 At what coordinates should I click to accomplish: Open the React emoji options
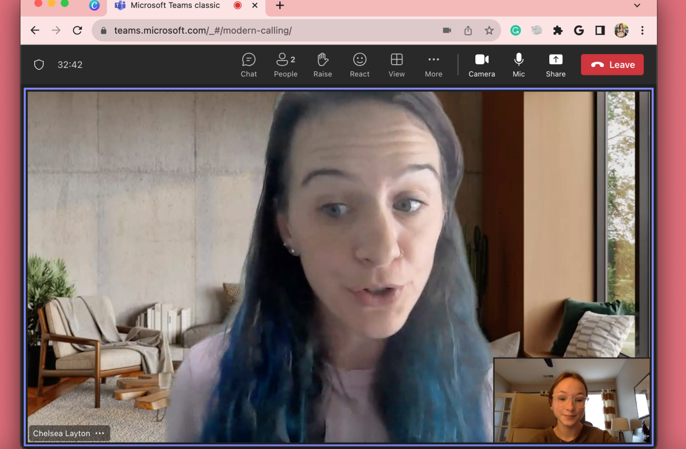[x=360, y=65]
